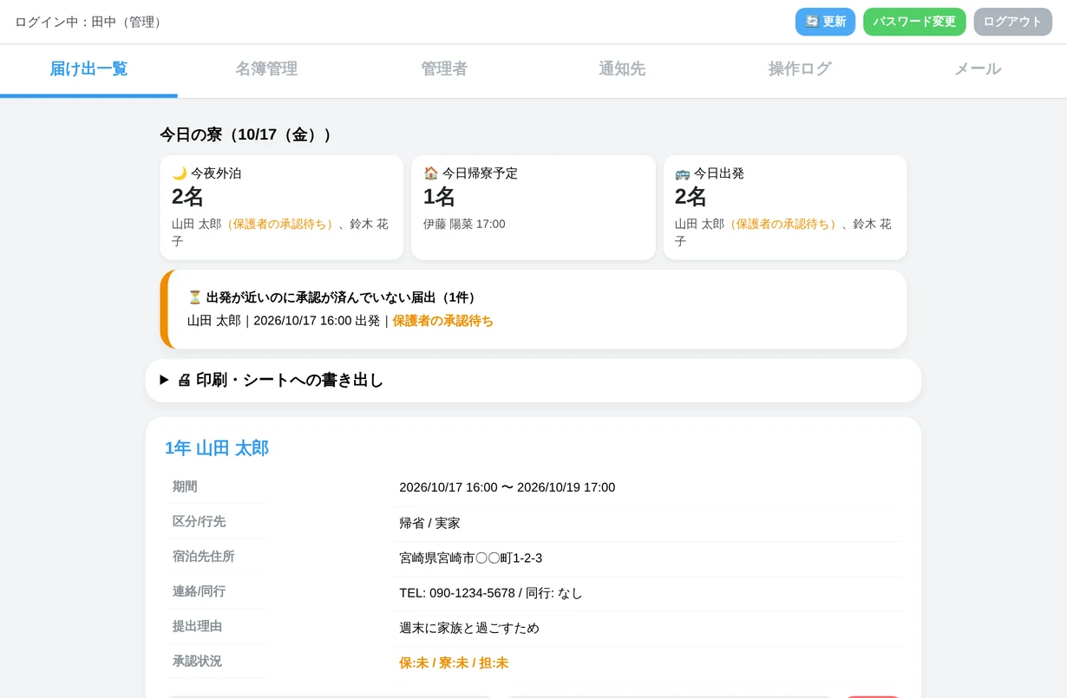Expand the 印刷・シートへの書き出し section
The height and width of the screenshot is (698, 1067).
coord(533,380)
